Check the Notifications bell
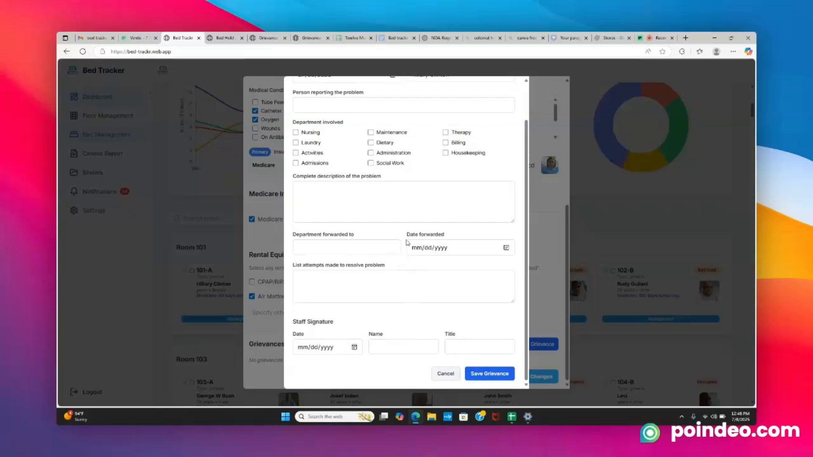 coord(100,191)
